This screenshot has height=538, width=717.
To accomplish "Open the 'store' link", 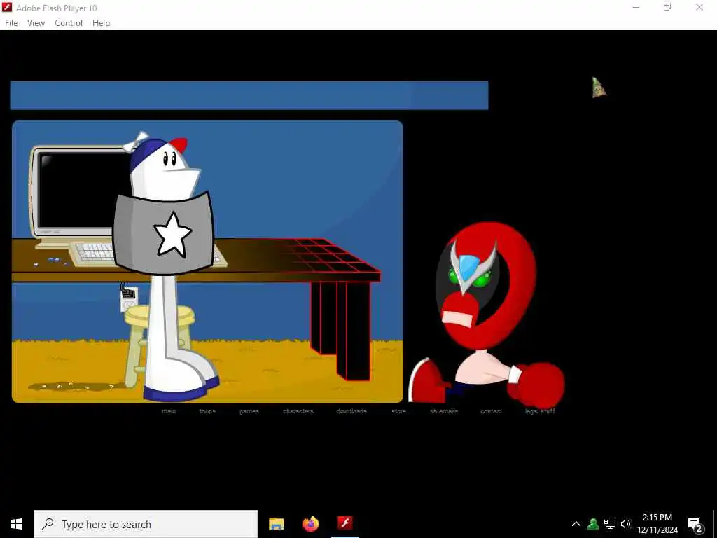I will 398,411.
